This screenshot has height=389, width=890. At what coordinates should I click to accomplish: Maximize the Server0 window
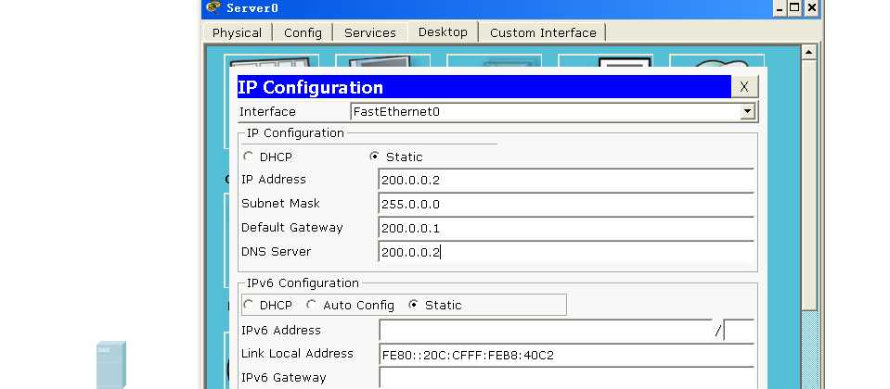click(794, 8)
